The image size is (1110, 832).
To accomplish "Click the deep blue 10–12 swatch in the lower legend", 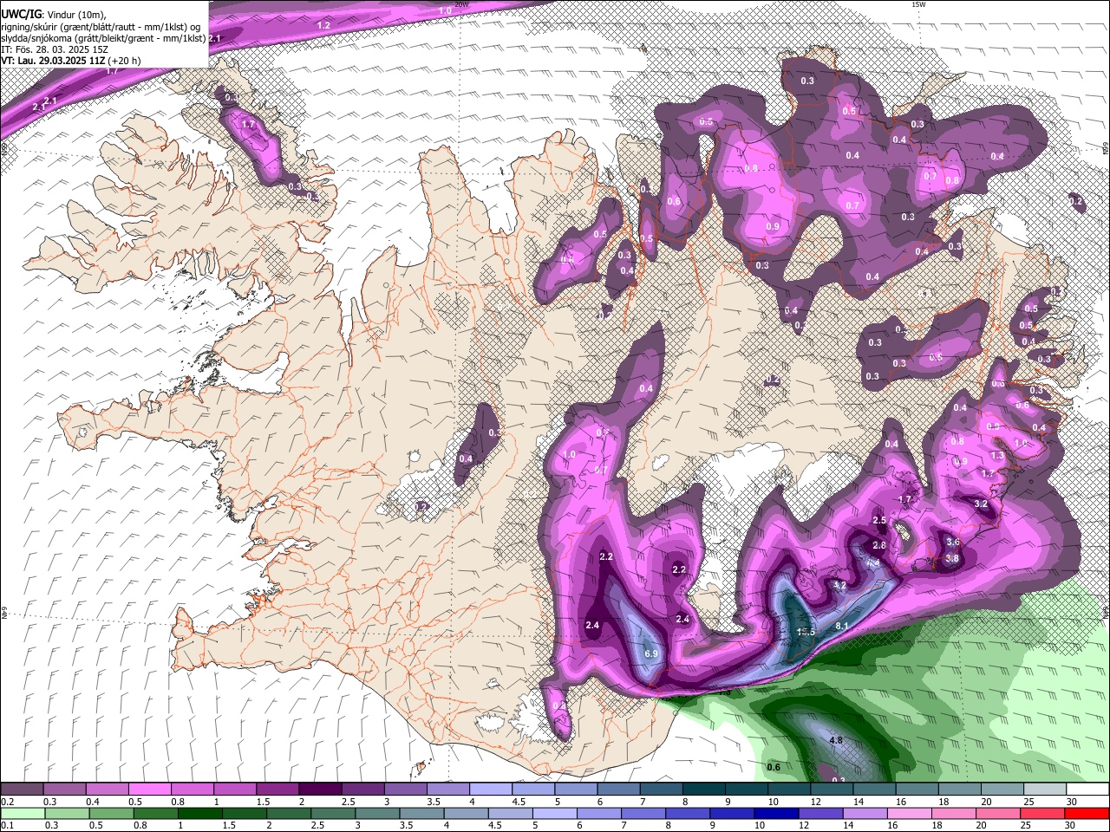I will (775, 813).
